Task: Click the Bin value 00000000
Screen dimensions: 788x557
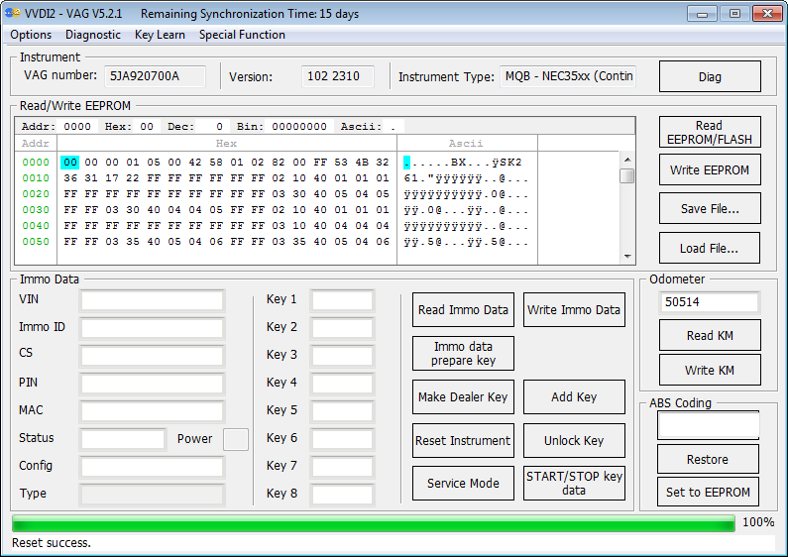Action: coord(299,126)
